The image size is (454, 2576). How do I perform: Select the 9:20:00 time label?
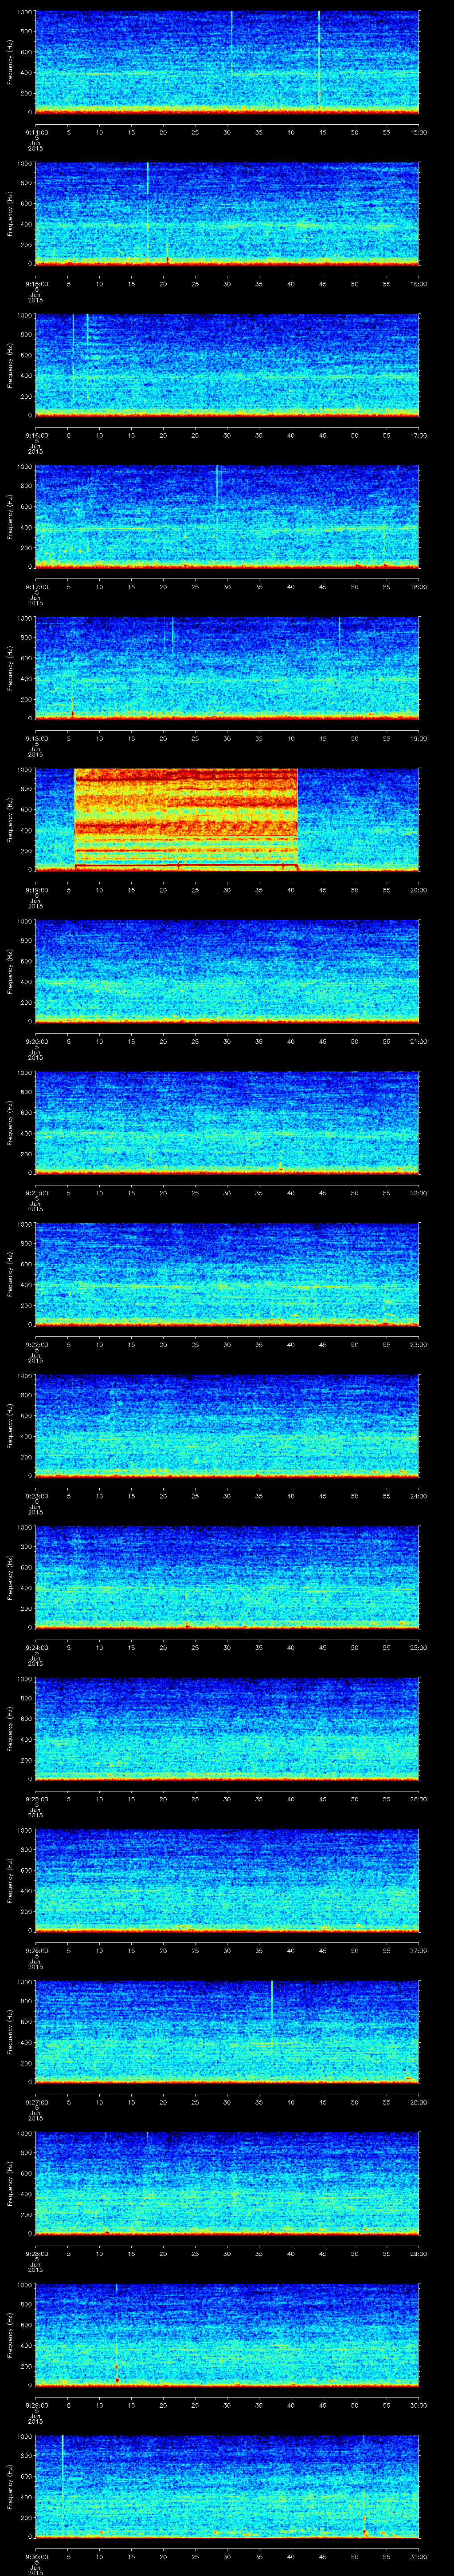pos(35,1041)
